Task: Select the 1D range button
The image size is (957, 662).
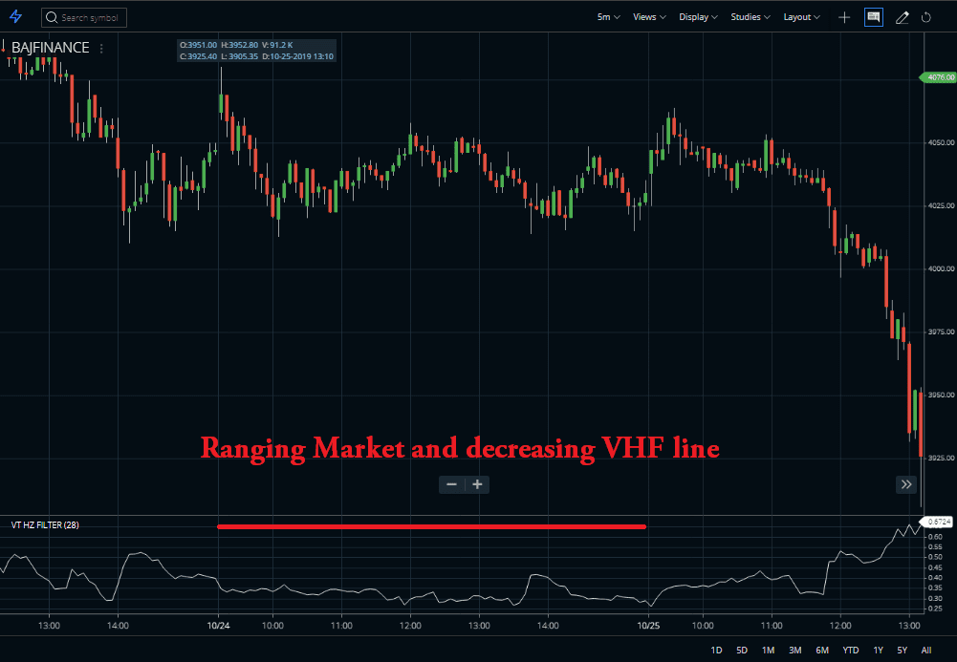Action: [716, 651]
